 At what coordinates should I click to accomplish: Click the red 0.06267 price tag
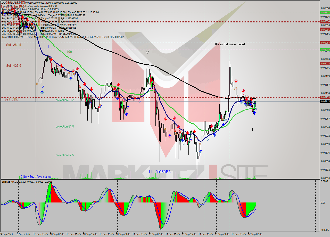click(x=325, y=43)
